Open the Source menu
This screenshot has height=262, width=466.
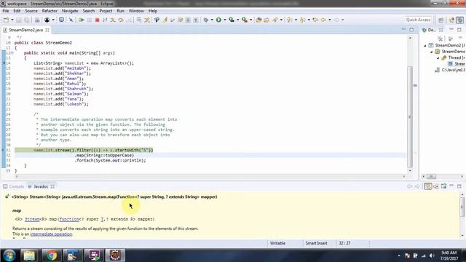point(31,11)
